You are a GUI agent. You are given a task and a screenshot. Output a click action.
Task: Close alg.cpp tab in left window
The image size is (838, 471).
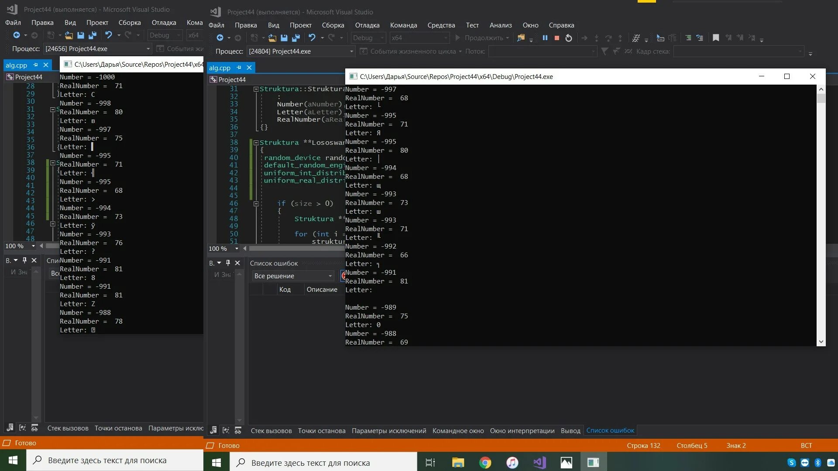pyautogui.click(x=46, y=65)
